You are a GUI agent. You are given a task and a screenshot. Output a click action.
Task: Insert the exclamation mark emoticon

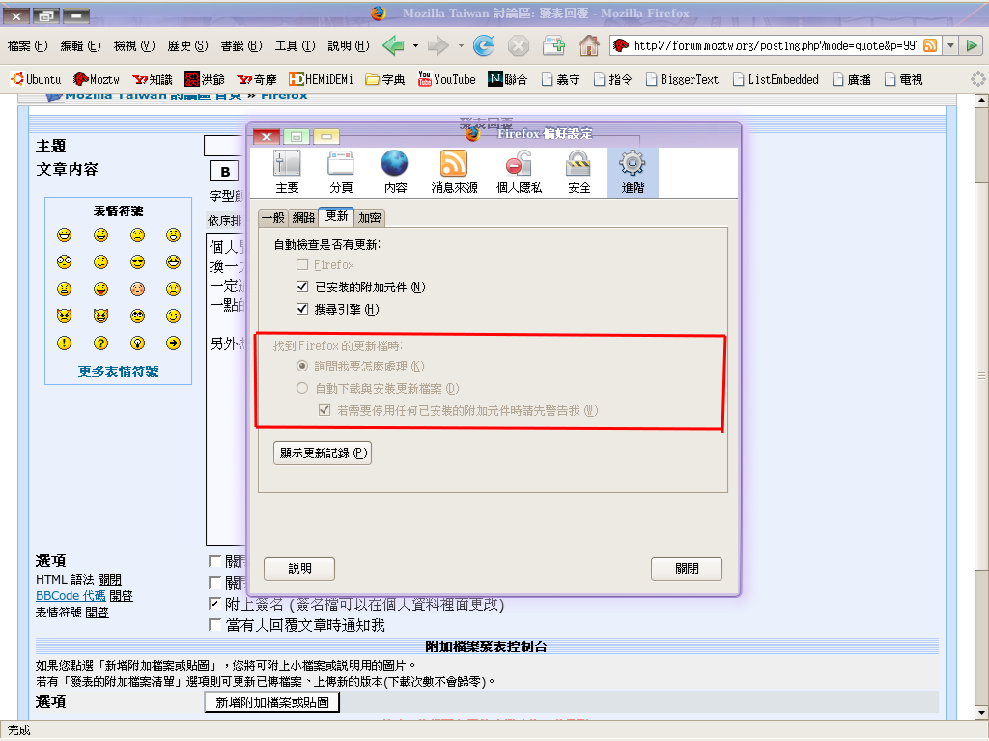coord(65,343)
